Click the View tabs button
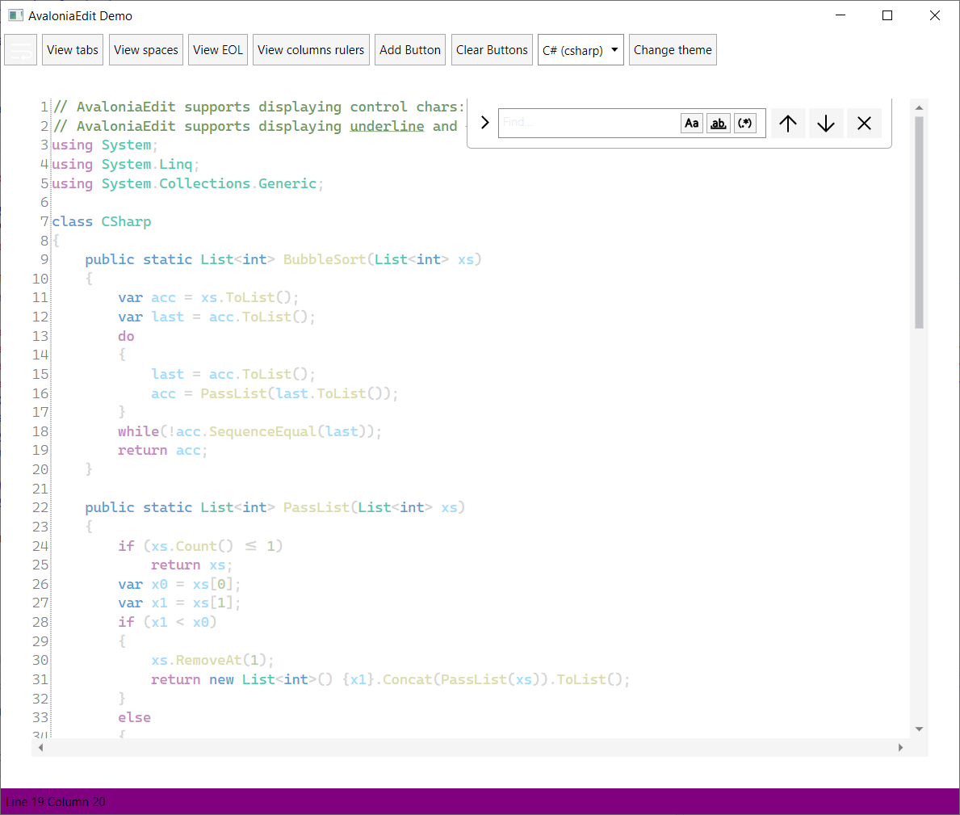960x815 pixels. 72,49
